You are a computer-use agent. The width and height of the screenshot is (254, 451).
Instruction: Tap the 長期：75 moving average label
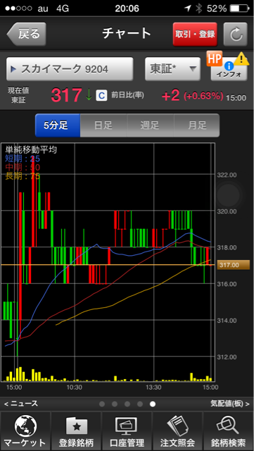tap(23, 176)
